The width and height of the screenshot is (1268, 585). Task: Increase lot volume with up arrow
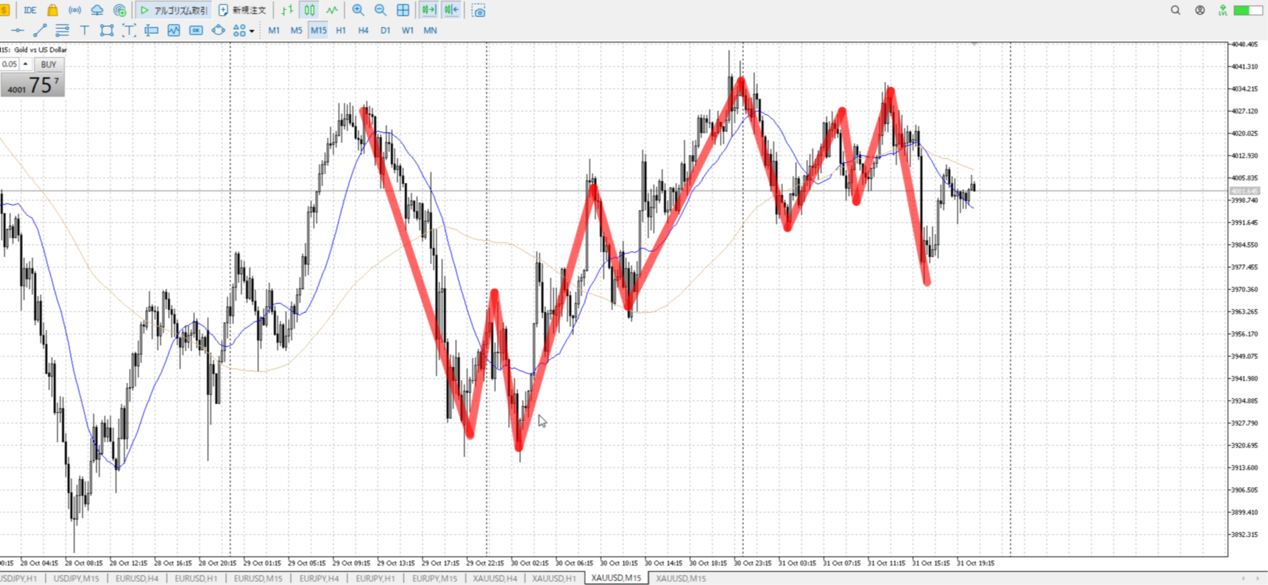point(26,64)
